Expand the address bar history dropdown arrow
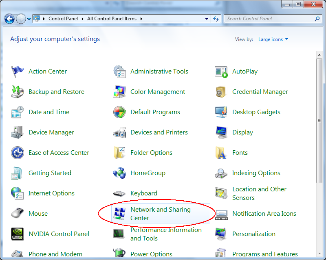This screenshot has width=326, height=260. (207, 19)
